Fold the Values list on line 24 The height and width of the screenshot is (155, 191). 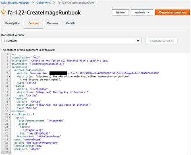click(x=9, y=127)
